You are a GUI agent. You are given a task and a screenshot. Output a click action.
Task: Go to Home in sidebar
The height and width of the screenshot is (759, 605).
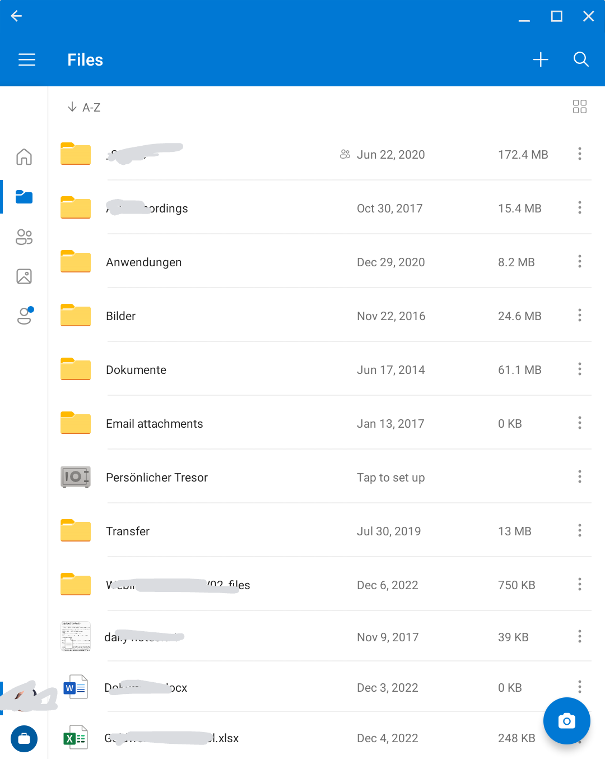[24, 156]
